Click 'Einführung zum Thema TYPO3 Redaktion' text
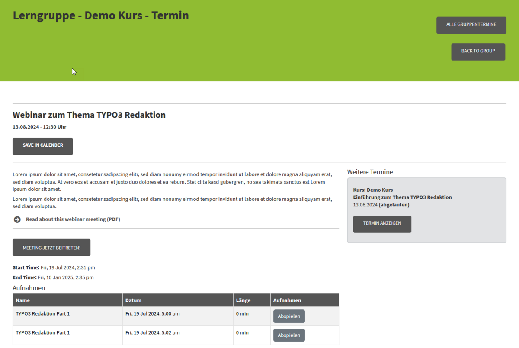Viewport: 519px width, 348px height. (x=402, y=197)
